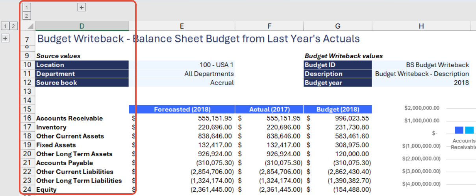Click the 'Other Long Term Assets' label

click(74, 154)
